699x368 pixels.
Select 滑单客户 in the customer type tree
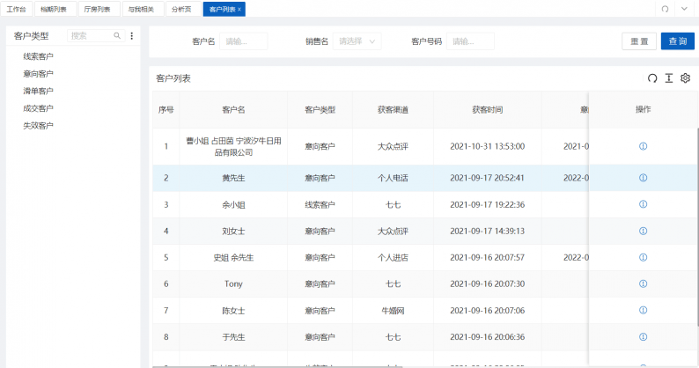[x=39, y=91]
